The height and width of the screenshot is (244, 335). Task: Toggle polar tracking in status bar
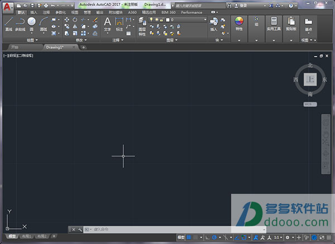pos(214,237)
